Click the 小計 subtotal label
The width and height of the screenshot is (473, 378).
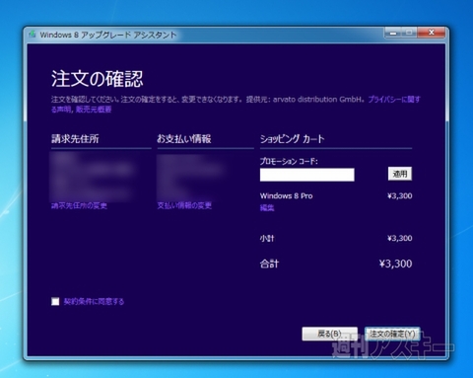pyautogui.click(x=267, y=238)
